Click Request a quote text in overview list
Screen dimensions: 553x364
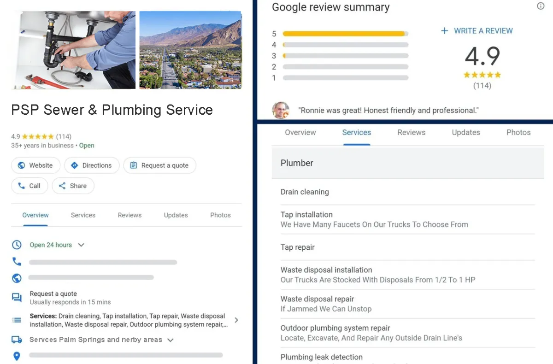[x=53, y=294]
